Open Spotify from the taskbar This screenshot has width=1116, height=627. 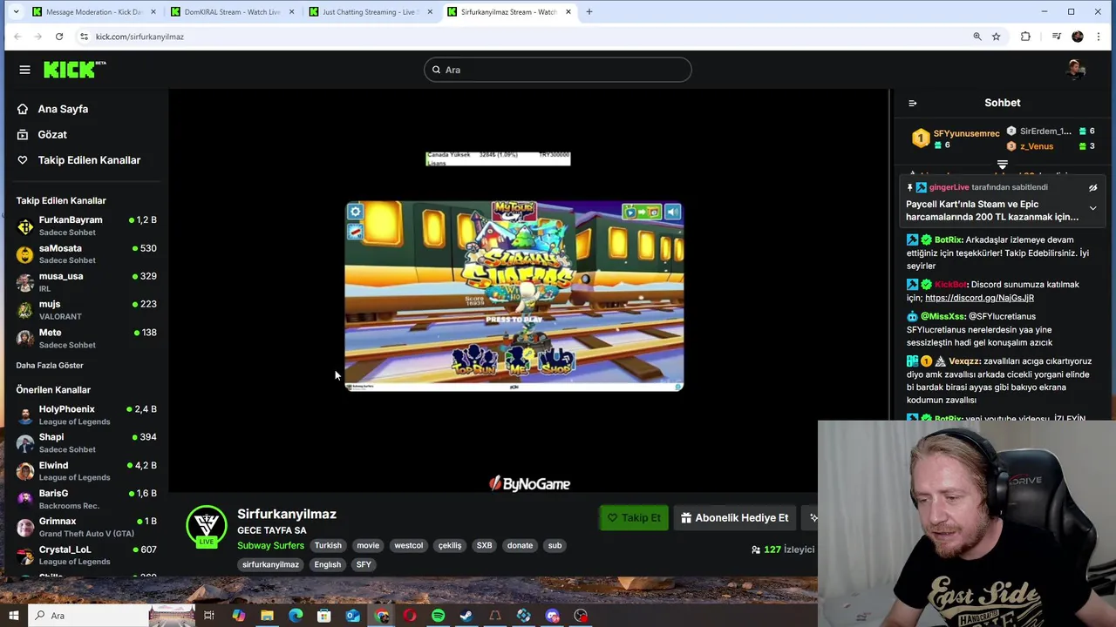pos(438,616)
